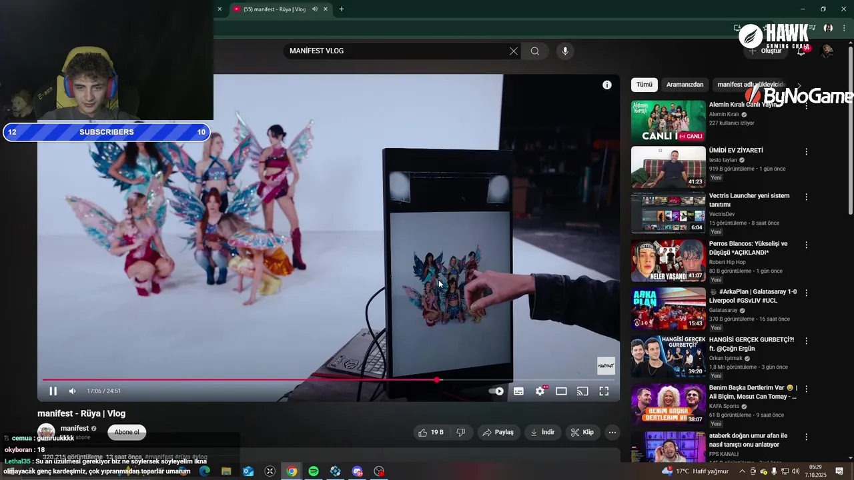Select the manifest - Rüya | Vlog browser tab

tap(275, 9)
